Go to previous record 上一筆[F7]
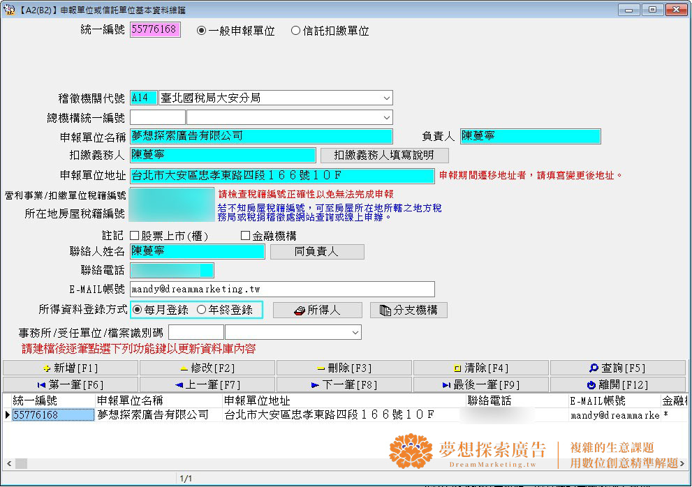Screen dimensions: 692x487 click(207, 384)
